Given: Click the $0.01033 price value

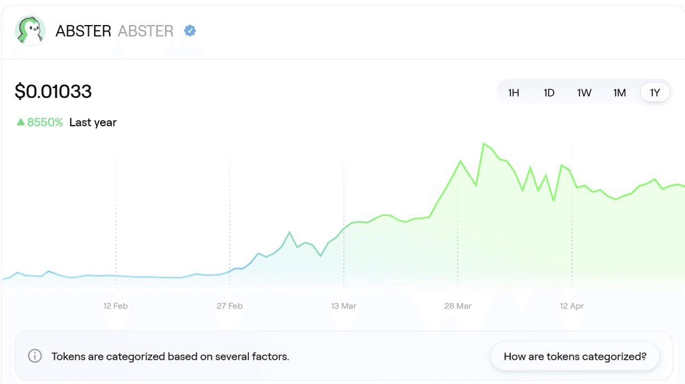Looking at the screenshot, I should 54,91.
